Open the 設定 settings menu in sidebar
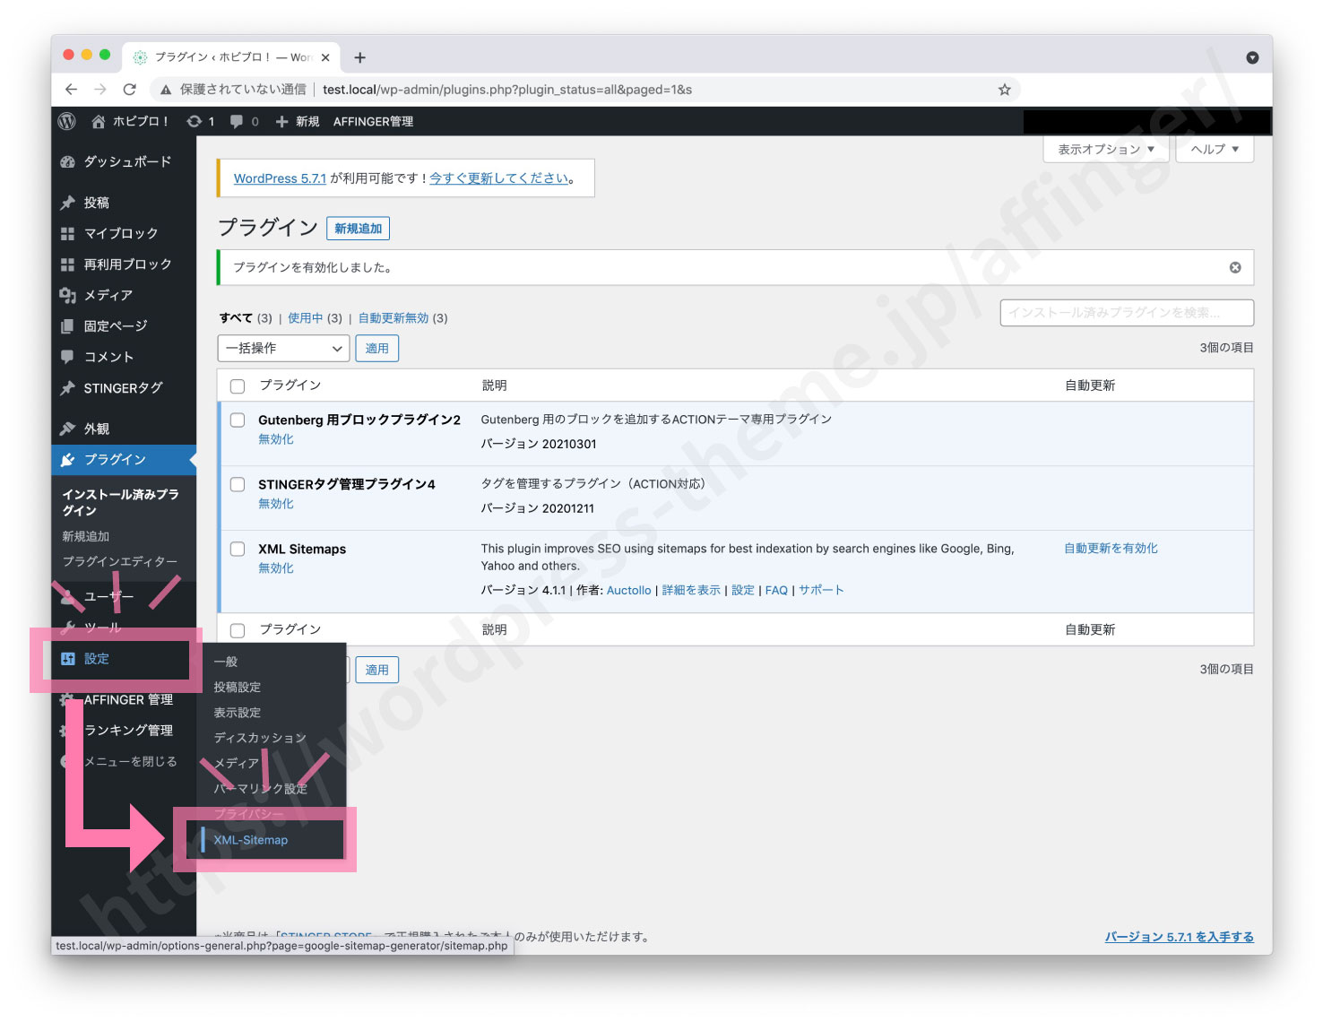The width and height of the screenshot is (1323, 1022). (x=124, y=659)
